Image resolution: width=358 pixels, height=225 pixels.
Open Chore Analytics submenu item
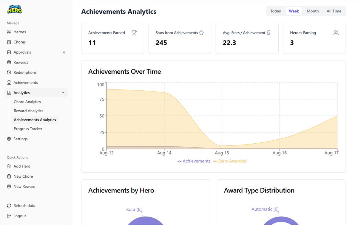click(x=27, y=102)
